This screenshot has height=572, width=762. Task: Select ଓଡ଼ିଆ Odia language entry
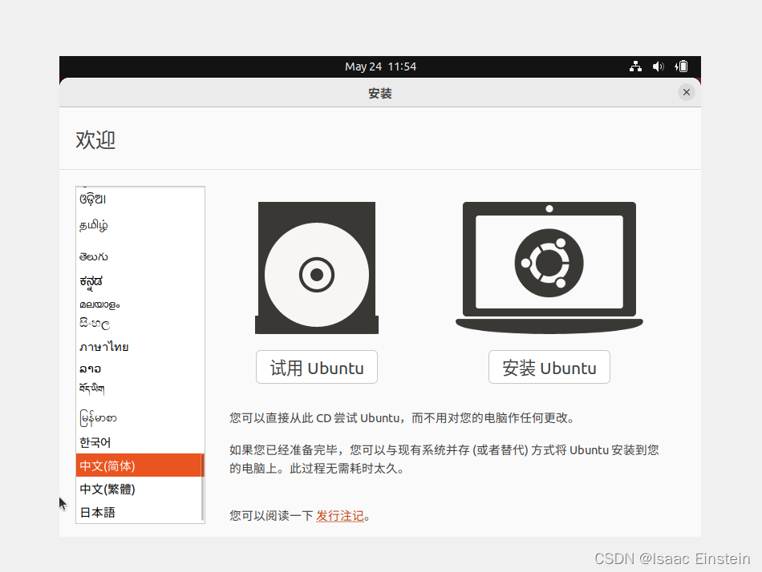coord(140,199)
